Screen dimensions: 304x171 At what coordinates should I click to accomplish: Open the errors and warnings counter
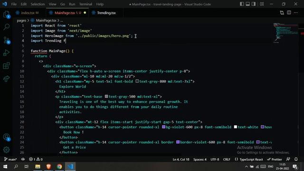click(x=36, y=160)
